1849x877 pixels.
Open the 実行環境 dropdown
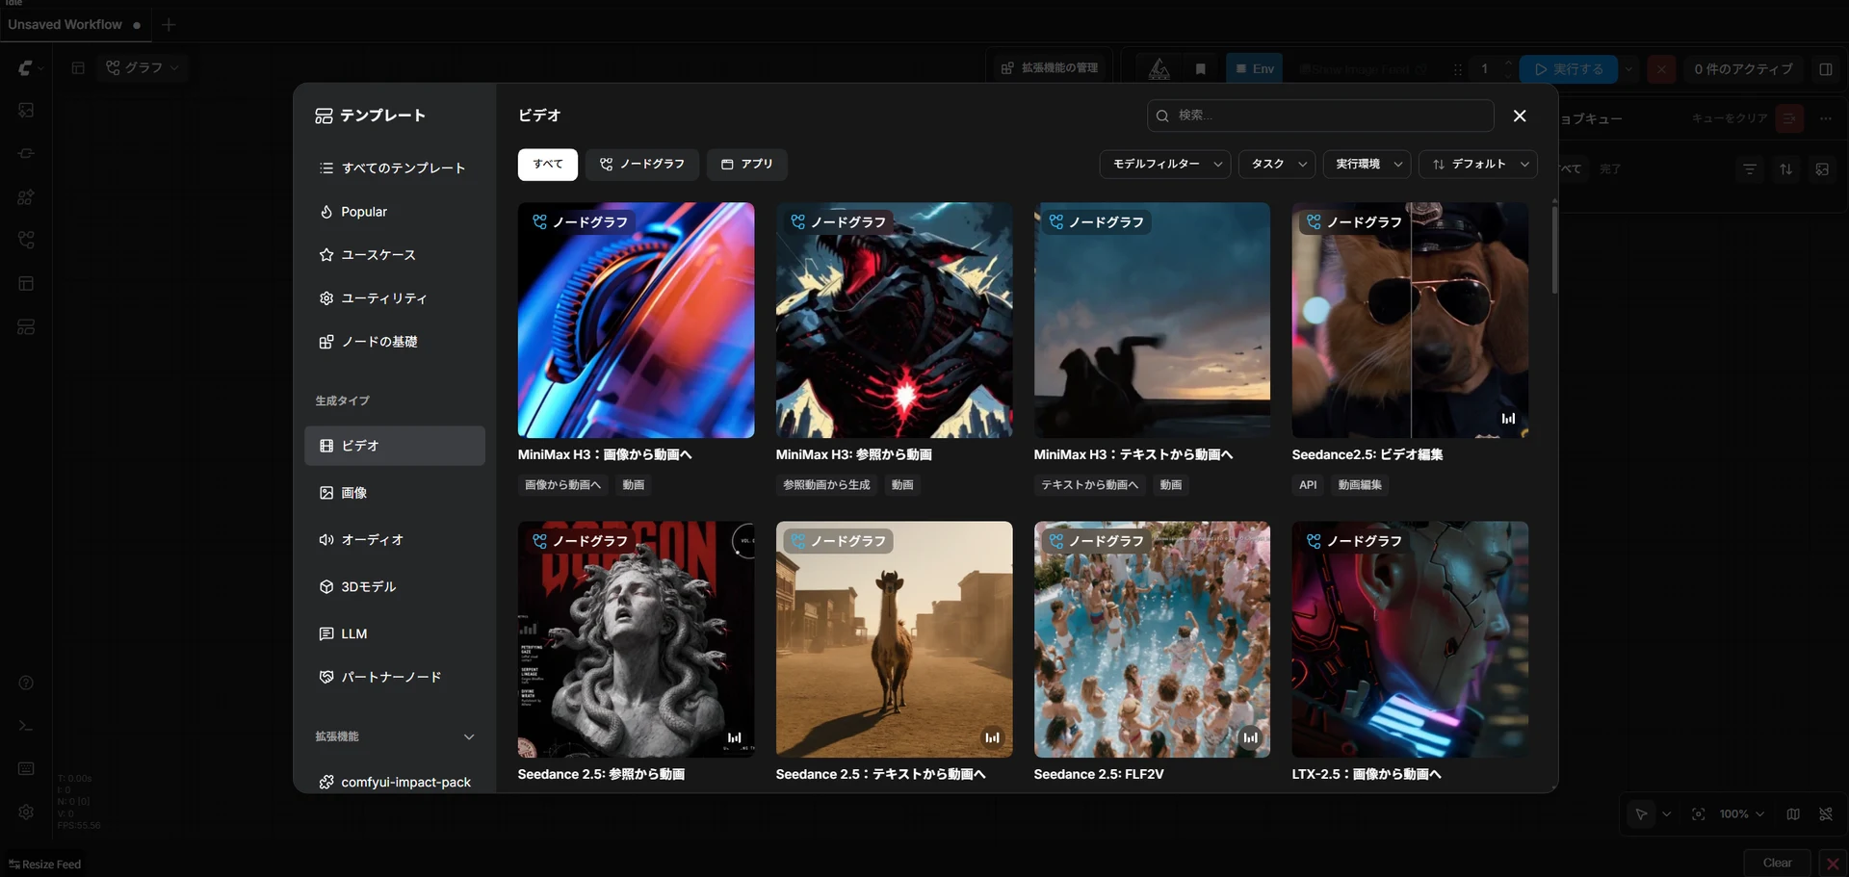click(x=1367, y=165)
